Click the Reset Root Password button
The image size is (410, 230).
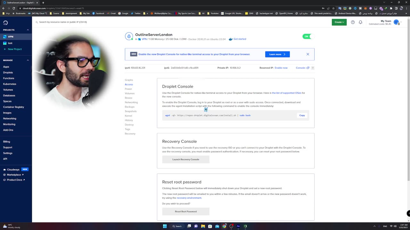[x=186, y=211]
